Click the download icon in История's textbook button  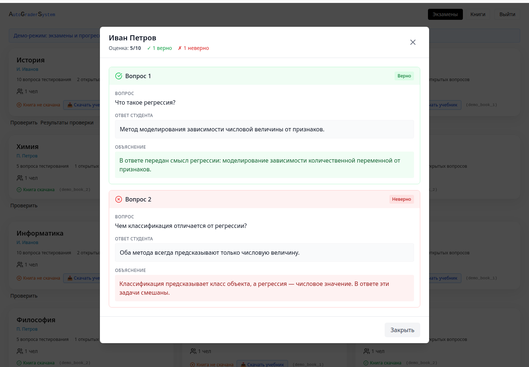pyautogui.click(x=70, y=105)
